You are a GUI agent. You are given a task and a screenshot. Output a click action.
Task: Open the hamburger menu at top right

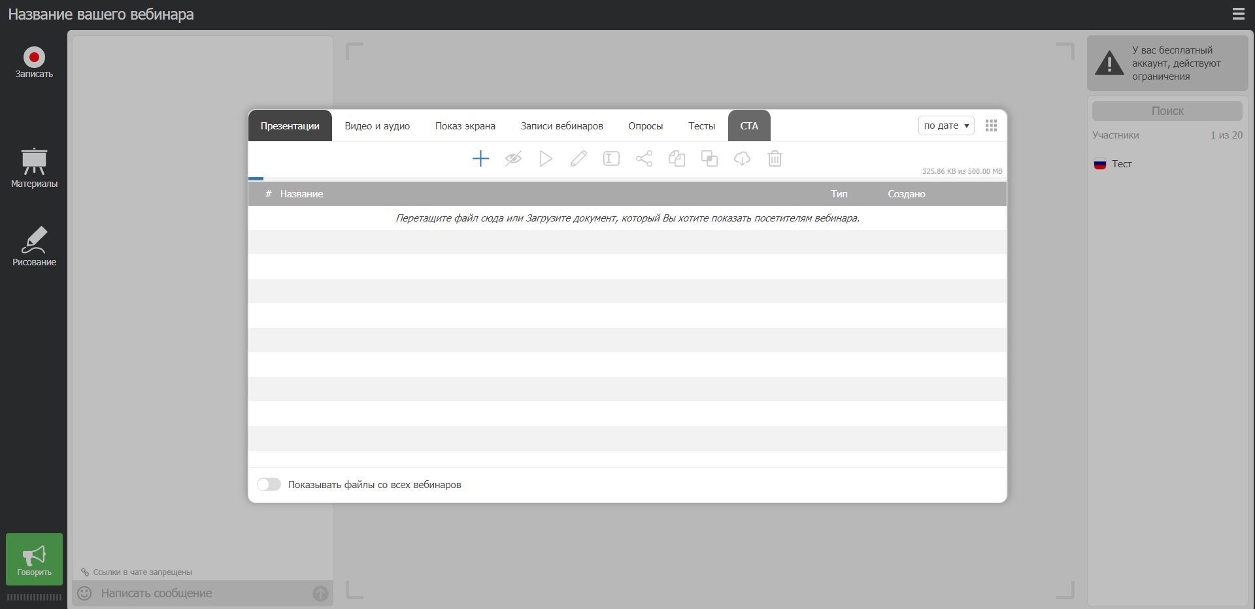1238,14
